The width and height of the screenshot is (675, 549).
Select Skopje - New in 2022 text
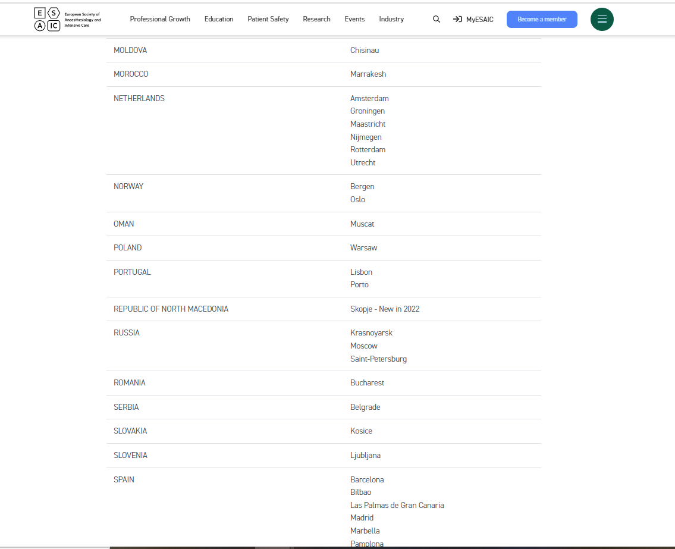click(384, 309)
